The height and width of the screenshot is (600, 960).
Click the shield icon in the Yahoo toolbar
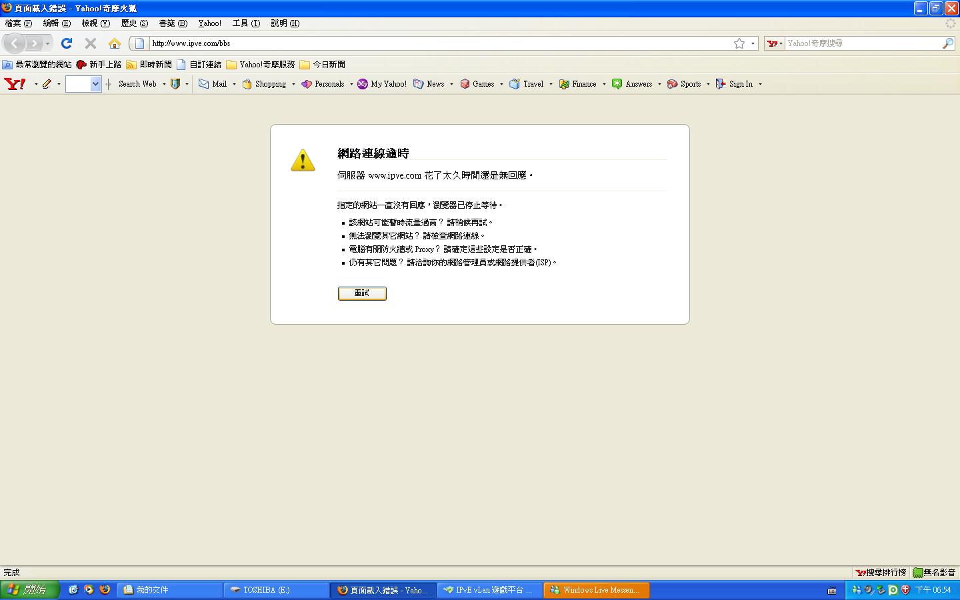(x=175, y=84)
